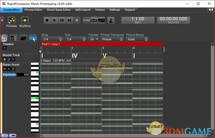Click the green C4 piano key

[35, 98]
